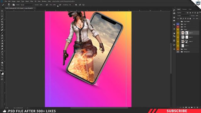Open the File menu

6,1
